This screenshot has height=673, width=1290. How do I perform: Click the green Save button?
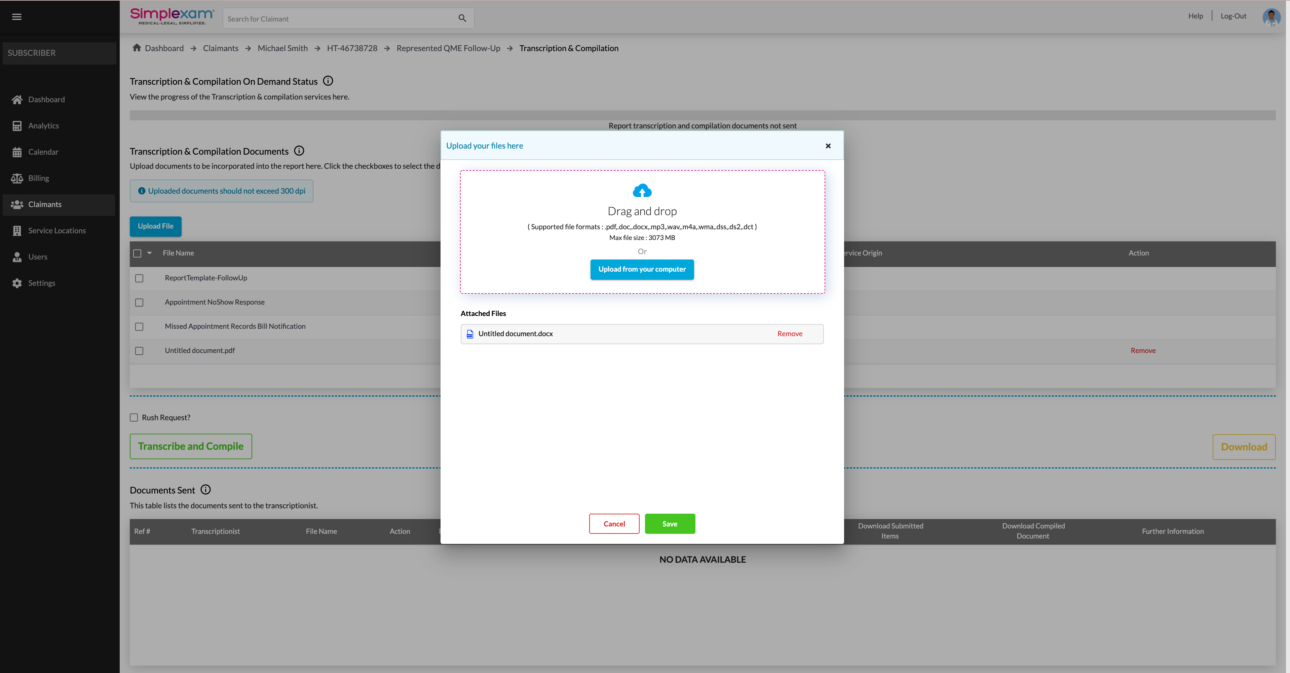click(x=670, y=524)
